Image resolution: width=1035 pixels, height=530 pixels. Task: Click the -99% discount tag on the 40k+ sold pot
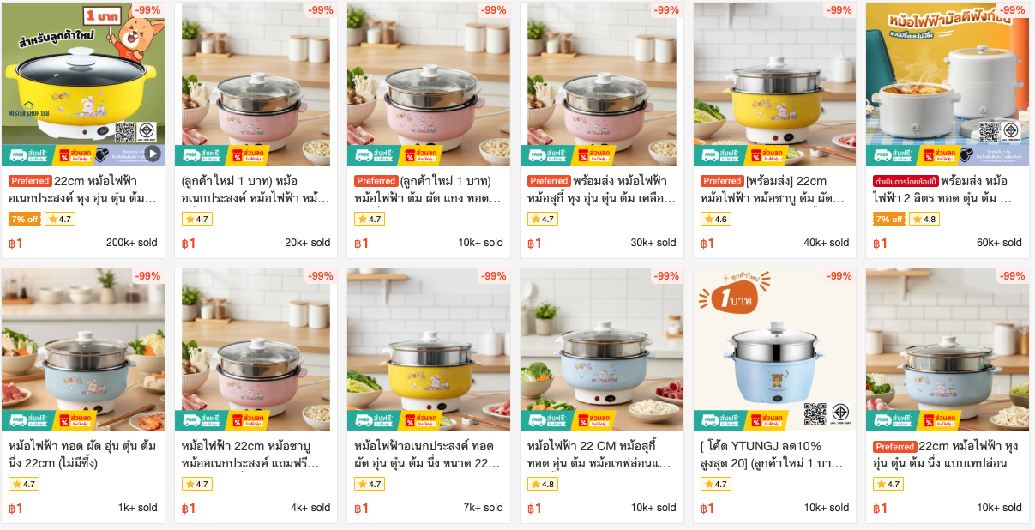tap(839, 10)
